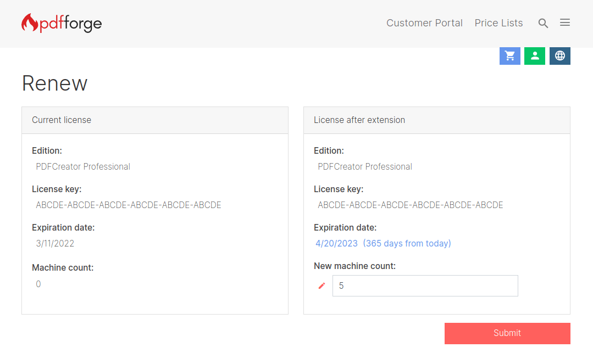Select current license PDFCreator Professional edition text

[x=83, y=167]
